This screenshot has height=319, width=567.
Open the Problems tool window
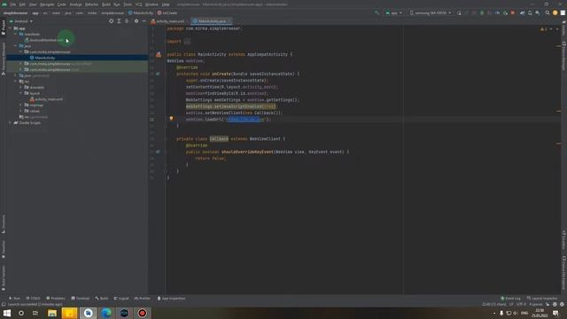click(56, 299)
